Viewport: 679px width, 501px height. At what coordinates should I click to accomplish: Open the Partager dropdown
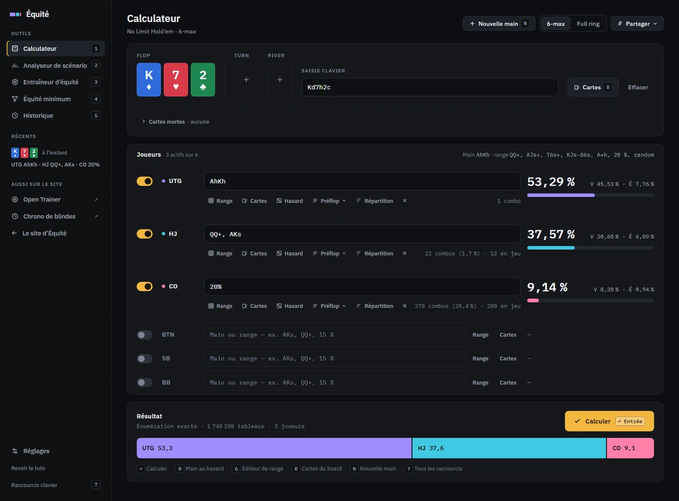click(x=637, y=24)
